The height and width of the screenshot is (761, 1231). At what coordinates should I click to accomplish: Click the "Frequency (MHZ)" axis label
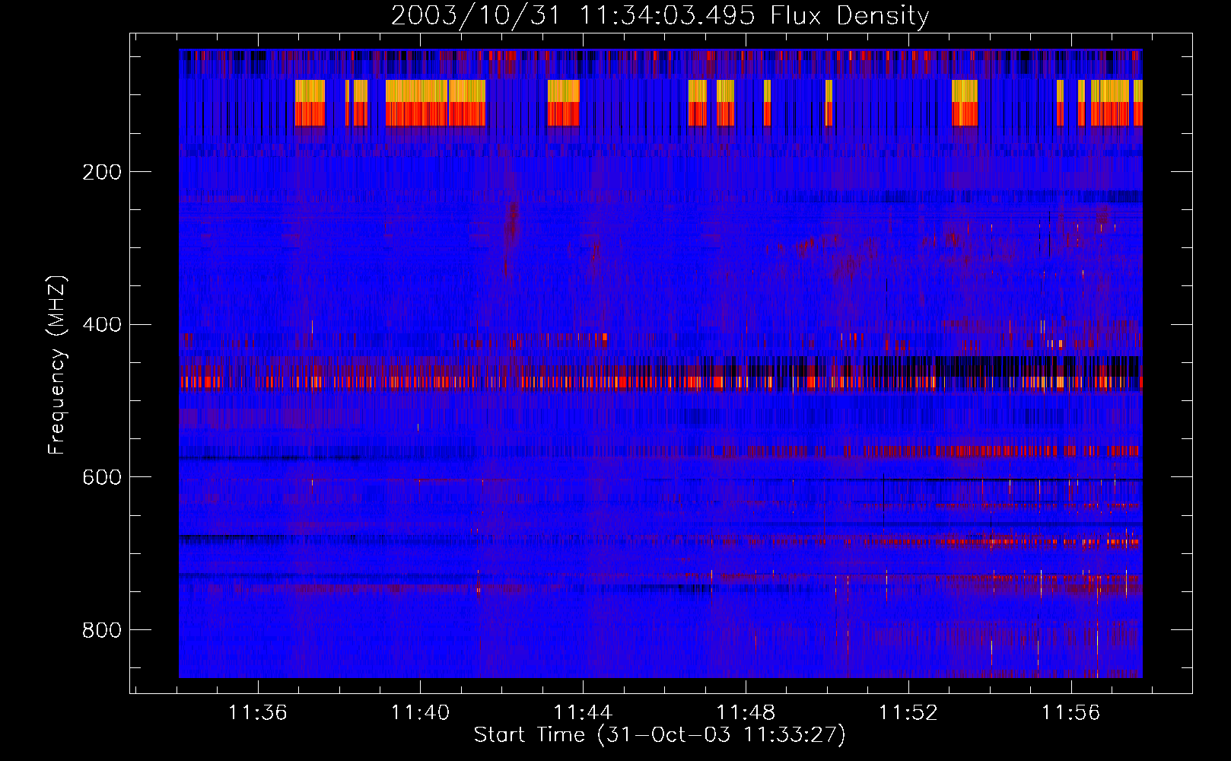57,365
